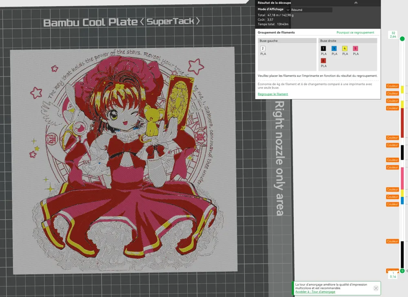
Task: Click the Buse droite header
Action: [x=348, y=40]
